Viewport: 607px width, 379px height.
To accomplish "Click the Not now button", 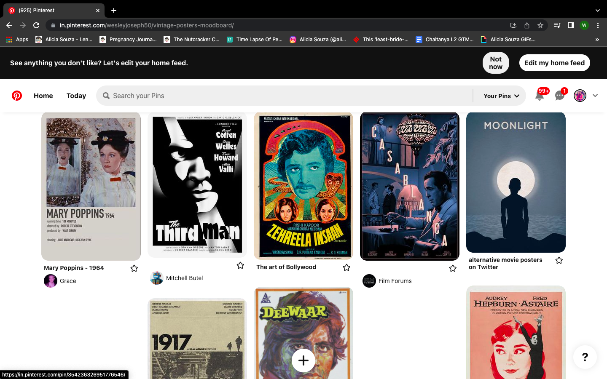I will pyautogui.click(x=496, y=63).
